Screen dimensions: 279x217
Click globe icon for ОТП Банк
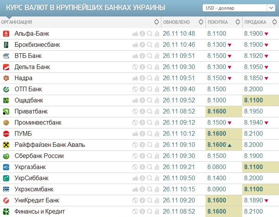135,89
